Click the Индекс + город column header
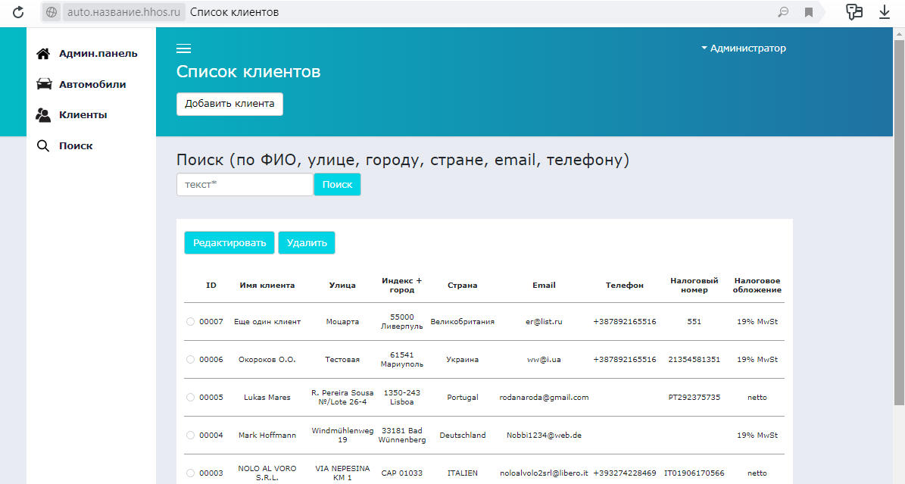 coord(401,286)
